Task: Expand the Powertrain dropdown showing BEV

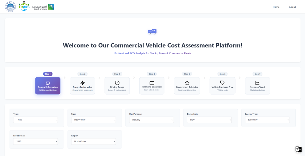Action: point(209,120)
